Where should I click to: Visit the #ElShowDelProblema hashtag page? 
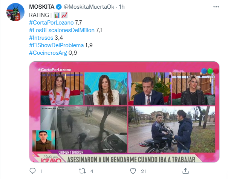(x=57, y=45)
